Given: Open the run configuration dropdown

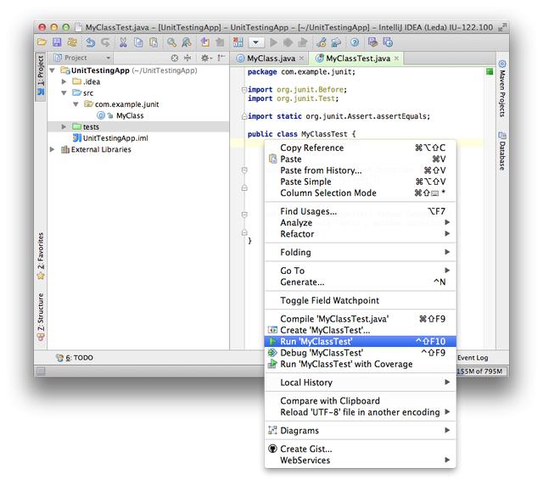Looking at the screenshot, I should click(256, 42).
